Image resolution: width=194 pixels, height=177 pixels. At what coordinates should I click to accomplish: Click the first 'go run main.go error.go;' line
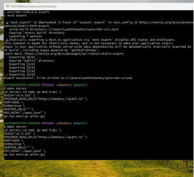pos(25,116)
